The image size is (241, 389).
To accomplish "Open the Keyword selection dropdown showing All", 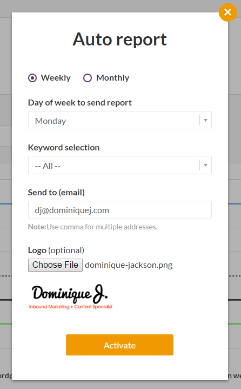I will tap(120, 165).
